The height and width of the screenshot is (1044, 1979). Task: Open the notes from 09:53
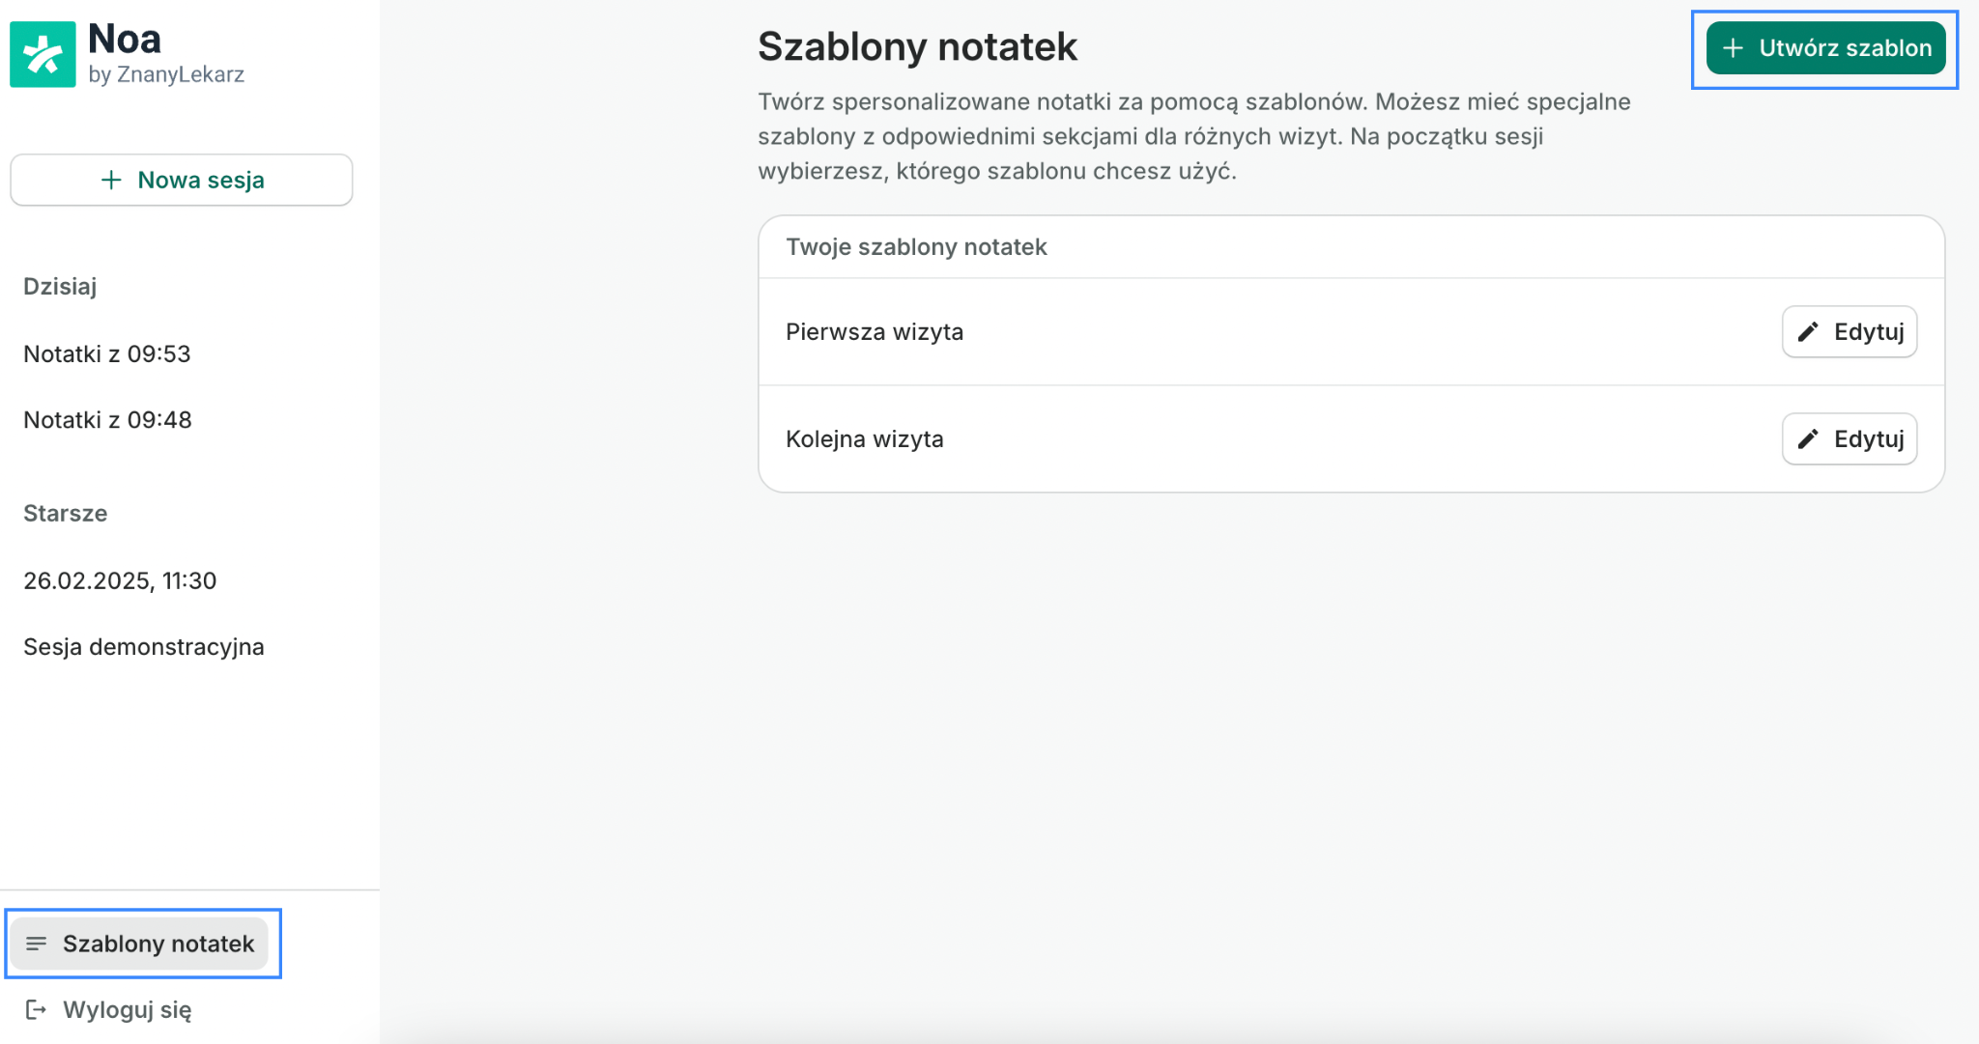tap(106, 353)
